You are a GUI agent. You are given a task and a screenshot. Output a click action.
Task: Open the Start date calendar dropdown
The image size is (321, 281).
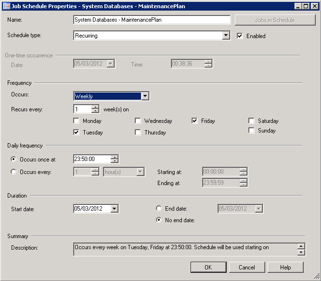pyautogui.click(x=115, y=209)
